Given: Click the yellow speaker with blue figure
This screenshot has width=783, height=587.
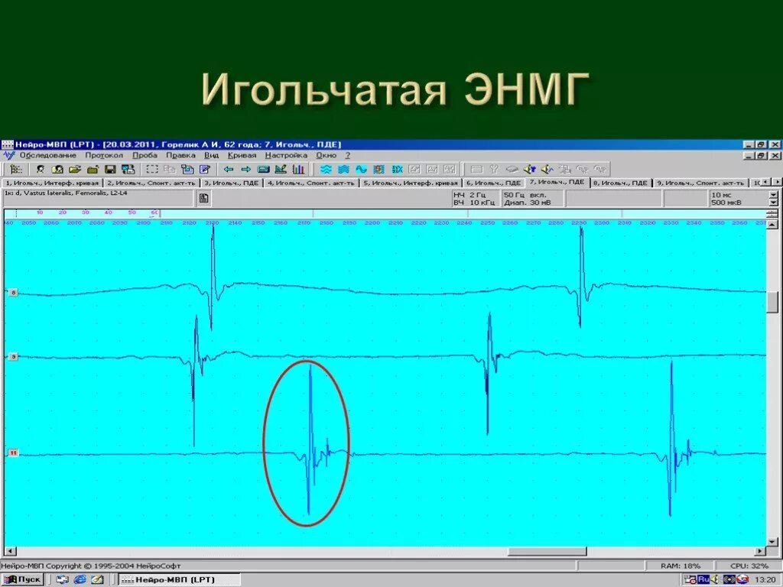Looking at the screenshot, I should [x=530, y=169].
